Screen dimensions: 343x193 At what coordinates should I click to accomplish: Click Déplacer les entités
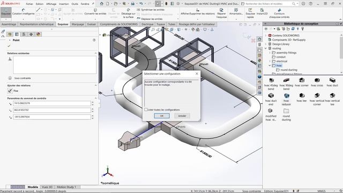click(x=150, y=19)
